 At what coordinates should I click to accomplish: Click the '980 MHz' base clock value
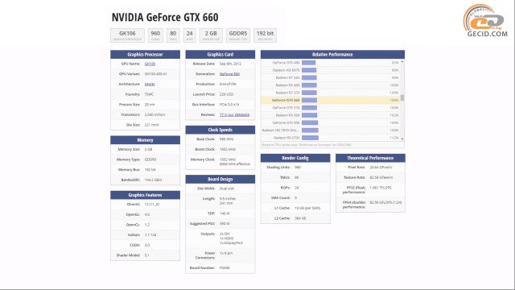point(226,139)
